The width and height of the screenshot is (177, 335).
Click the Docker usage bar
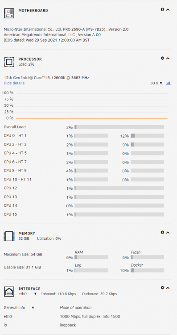tap(148, 271)
